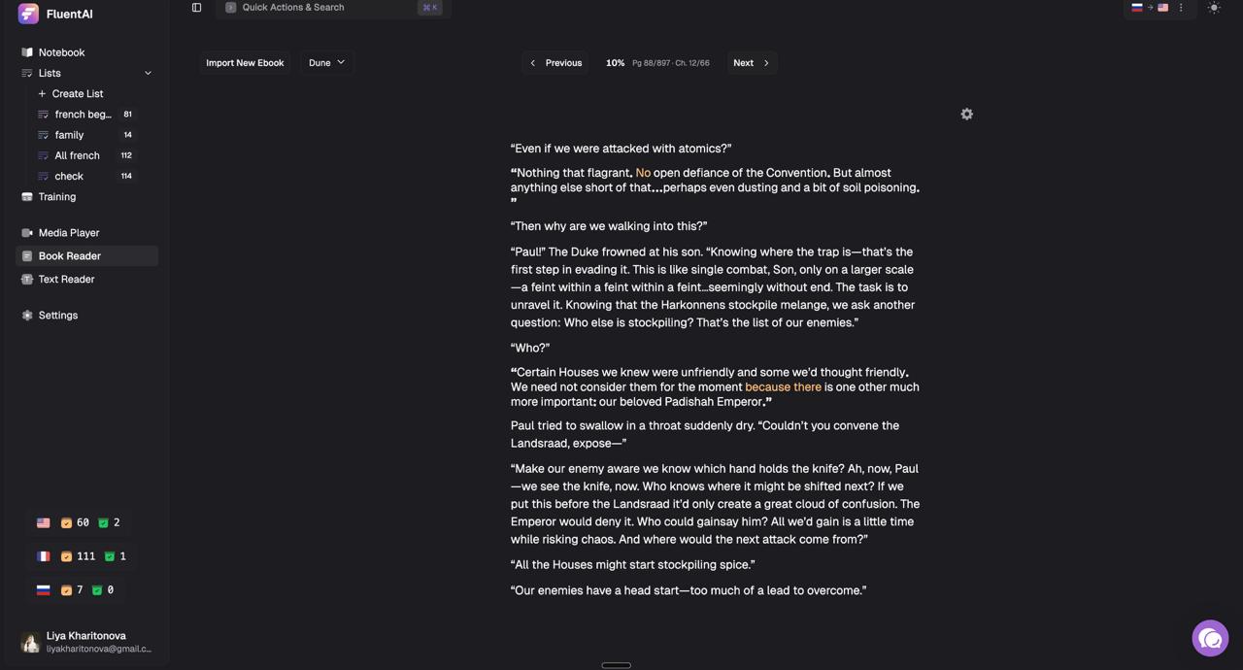Open language options three-dot menu

[1181, 8]
